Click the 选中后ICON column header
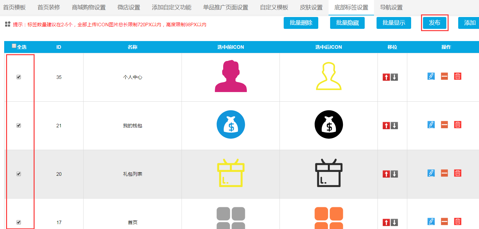 point(329,47)
